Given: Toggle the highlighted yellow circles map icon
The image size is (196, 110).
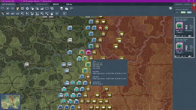Looking at the screenshot, I should coord(17,9).
